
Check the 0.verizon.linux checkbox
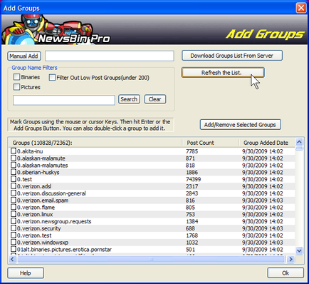click(14, 214)
